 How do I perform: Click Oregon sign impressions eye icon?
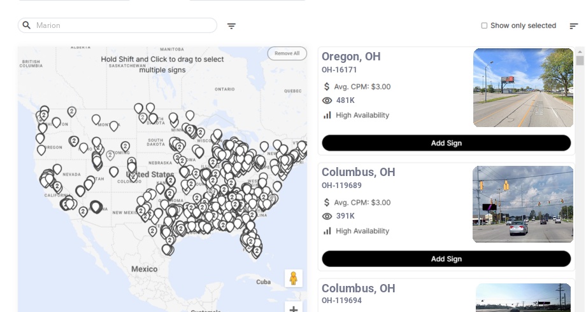click(327, 100)
